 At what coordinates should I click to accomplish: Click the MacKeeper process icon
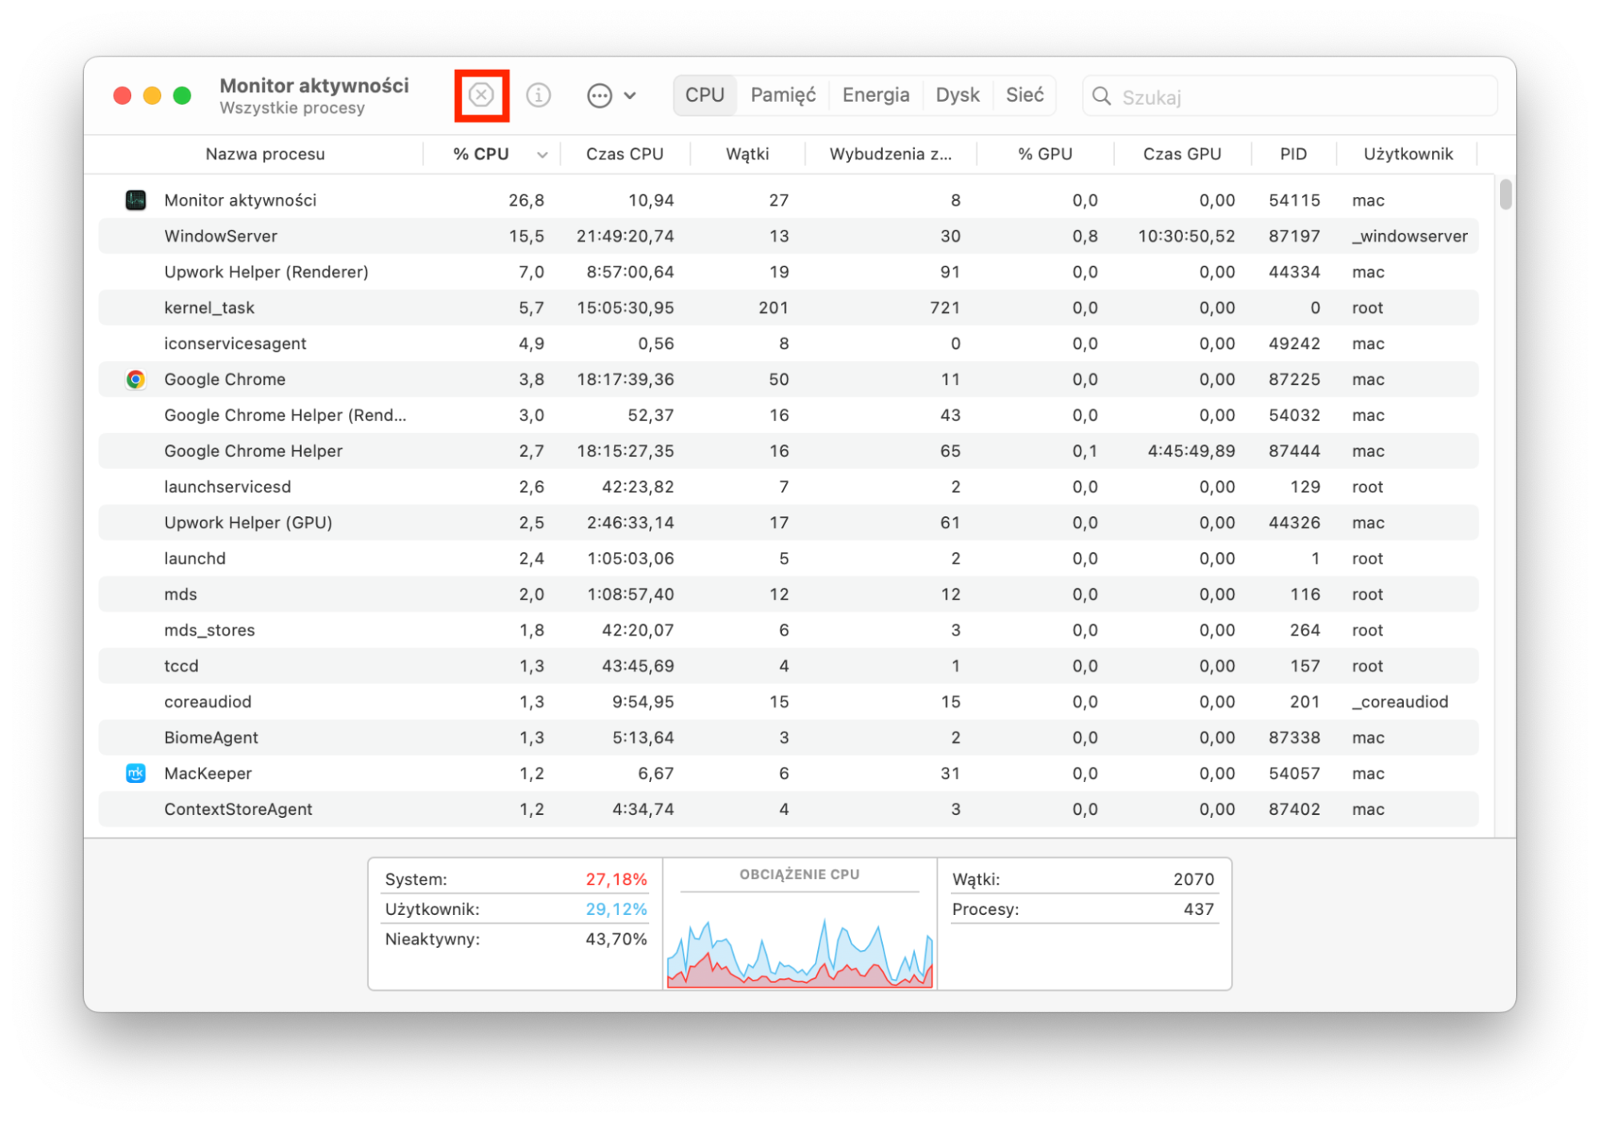[136, 773]
